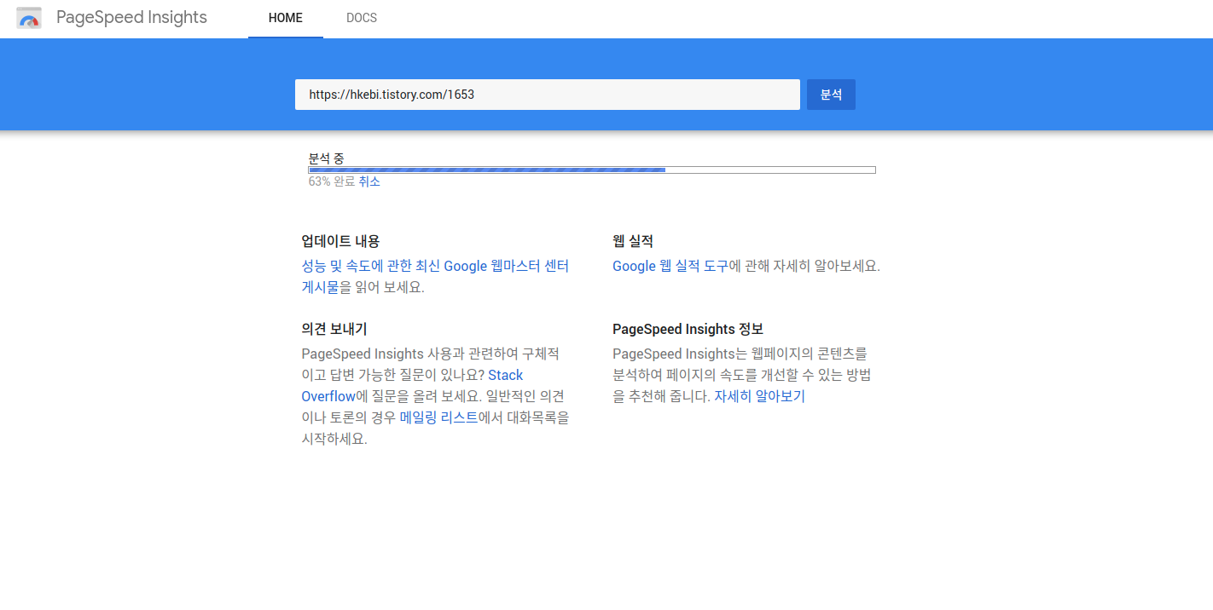
Task: Open the DOCS tab
Action: click(x=362, y=17)
